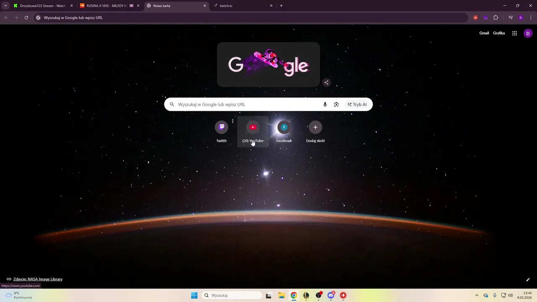Close the RUSINA X VKIE tab
Image resolution: width=537 pixels, height=302 pixels.
coord(138,6)
